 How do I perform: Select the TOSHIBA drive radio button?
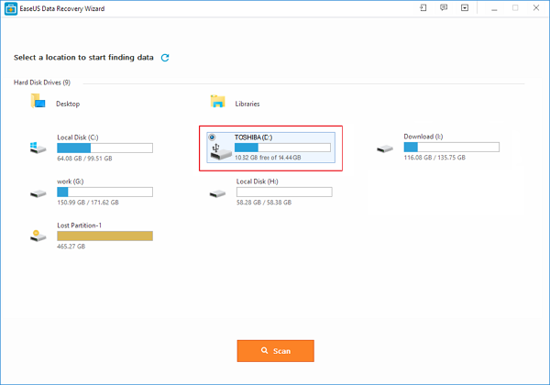coord(213,138)
